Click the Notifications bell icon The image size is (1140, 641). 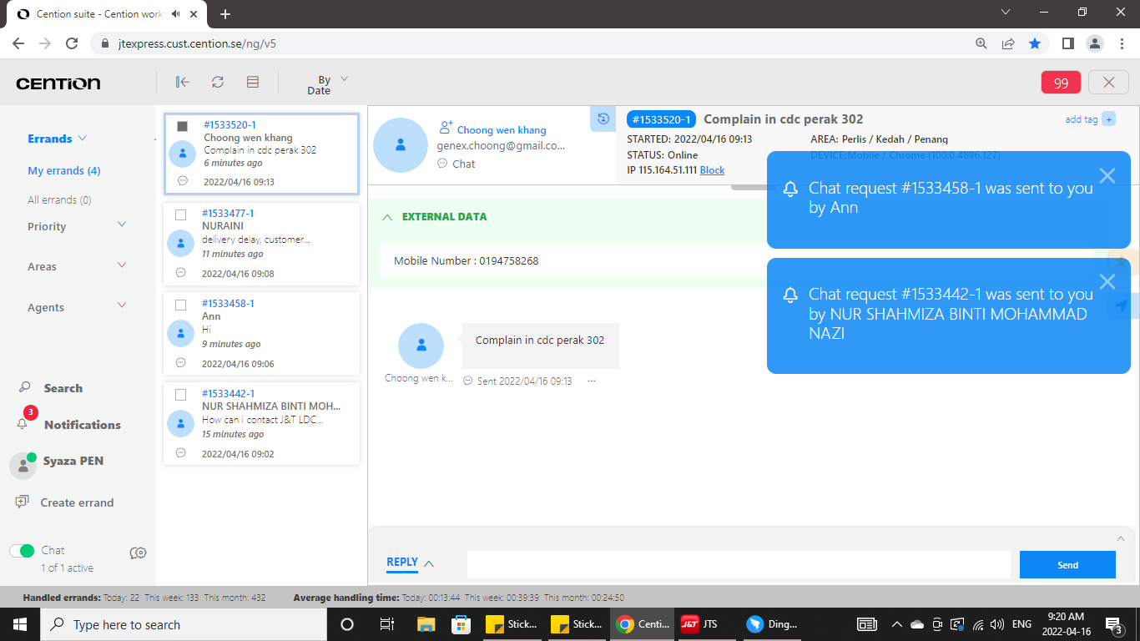pyautogui.click(x=23, y=424)
